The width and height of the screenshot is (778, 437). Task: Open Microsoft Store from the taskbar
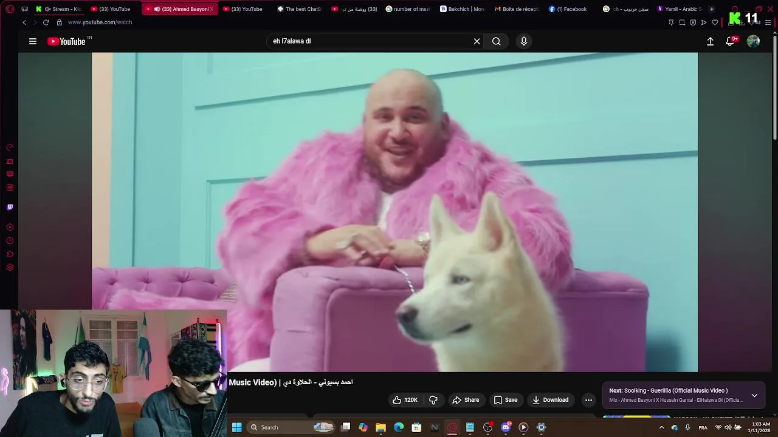click(416, 427)
